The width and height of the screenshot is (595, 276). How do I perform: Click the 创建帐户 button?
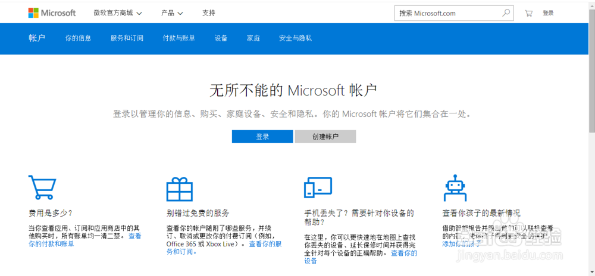tap(325, 137)
